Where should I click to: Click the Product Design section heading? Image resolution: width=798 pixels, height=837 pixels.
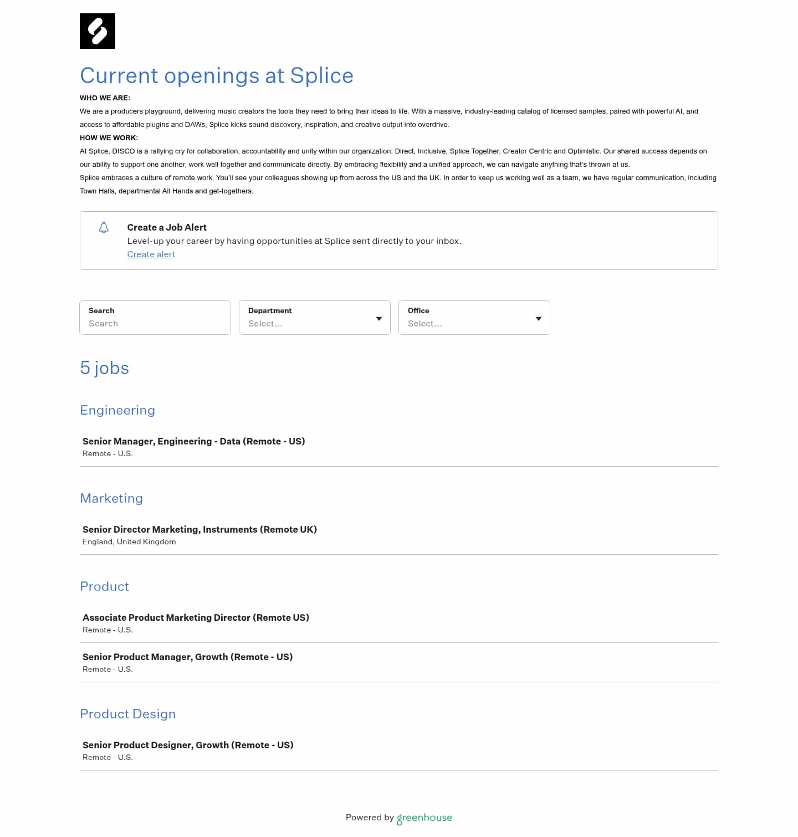click(128, 714)
